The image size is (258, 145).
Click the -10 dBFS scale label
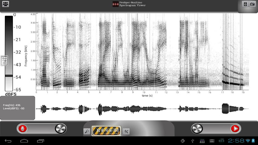tap(17, 27)
